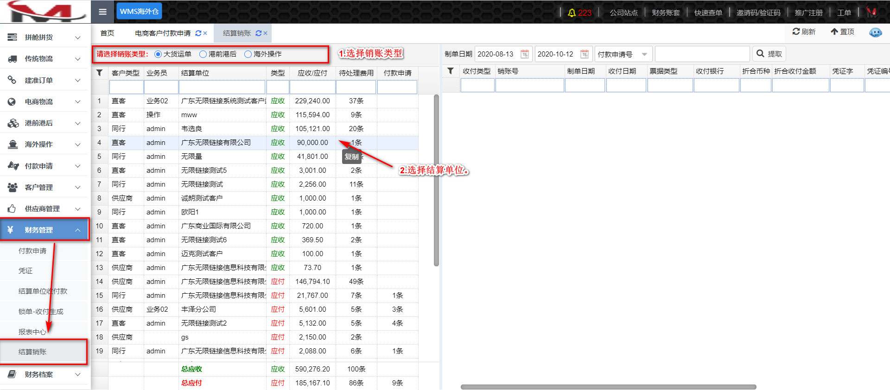
Task: Click the red M logo icon in header
Action: click(871, 12)
